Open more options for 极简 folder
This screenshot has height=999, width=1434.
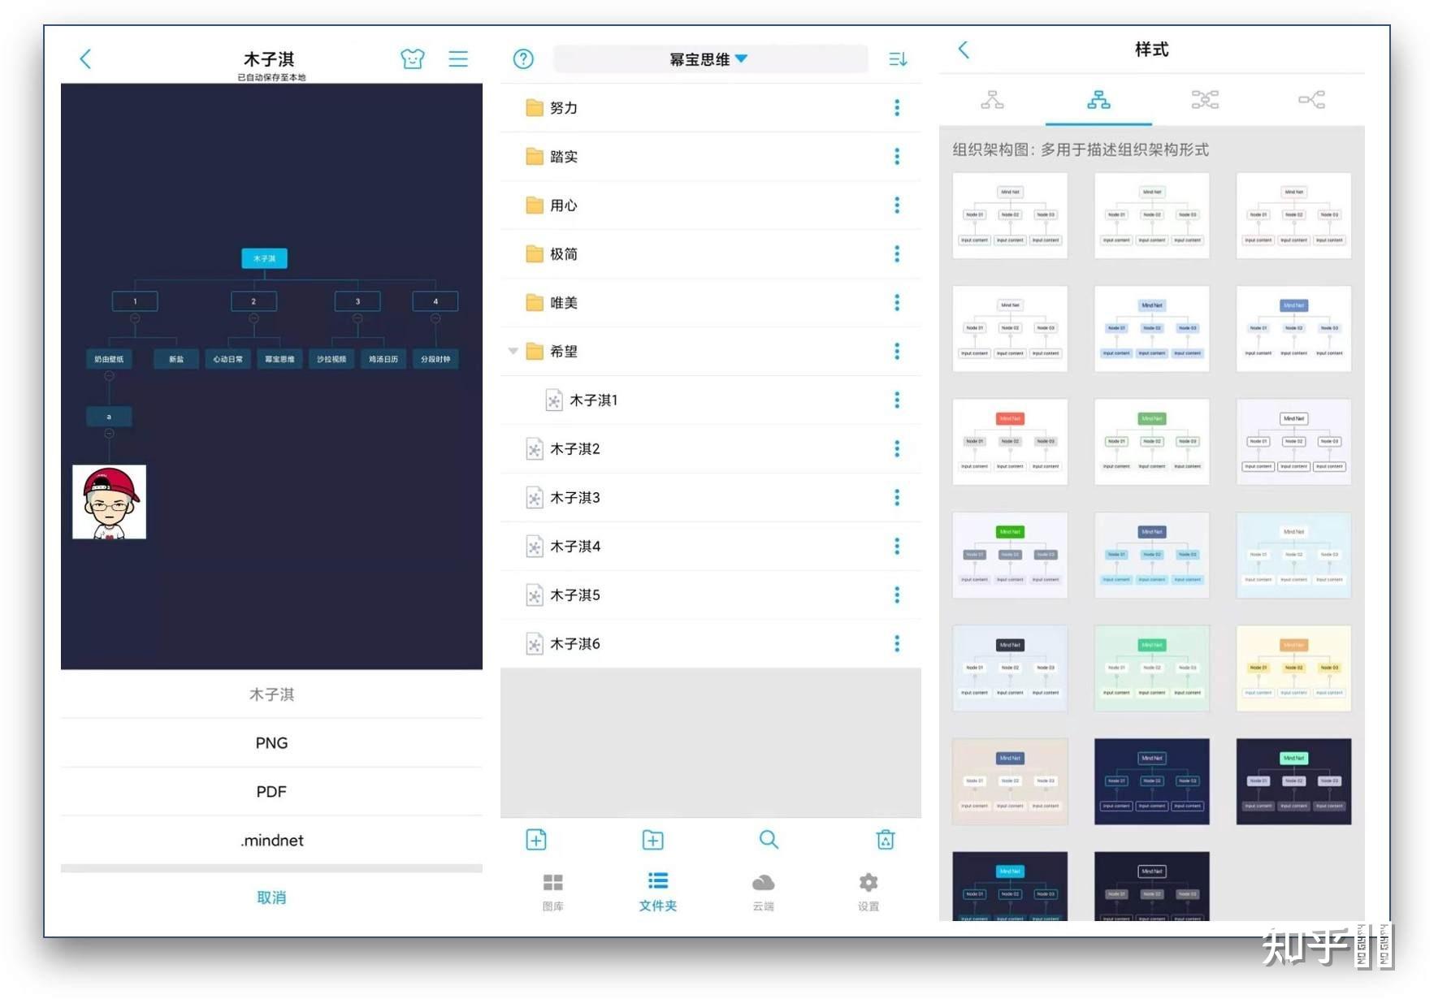tap(897, 253)
